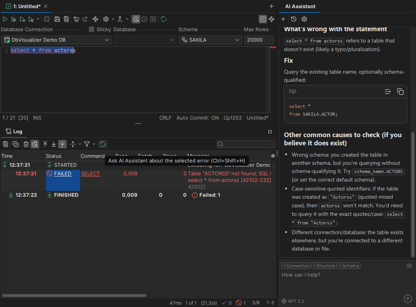Enable auto-scroll to newest log entries
The width and height of the screenshot is (416, 307).
click(62, 144)
